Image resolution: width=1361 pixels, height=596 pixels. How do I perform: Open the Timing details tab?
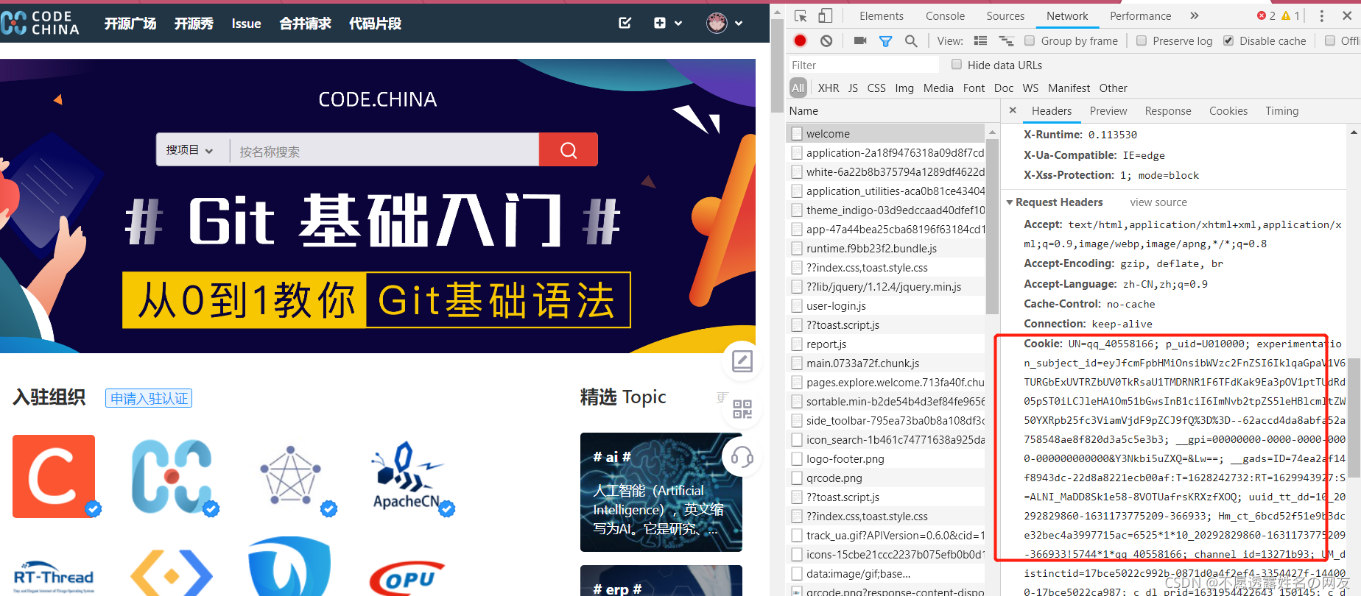point(1282,111)
